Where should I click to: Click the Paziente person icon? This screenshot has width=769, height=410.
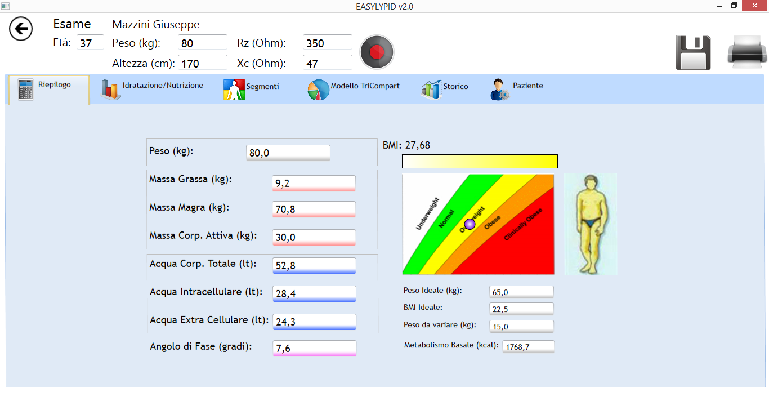tap(500, 90)
